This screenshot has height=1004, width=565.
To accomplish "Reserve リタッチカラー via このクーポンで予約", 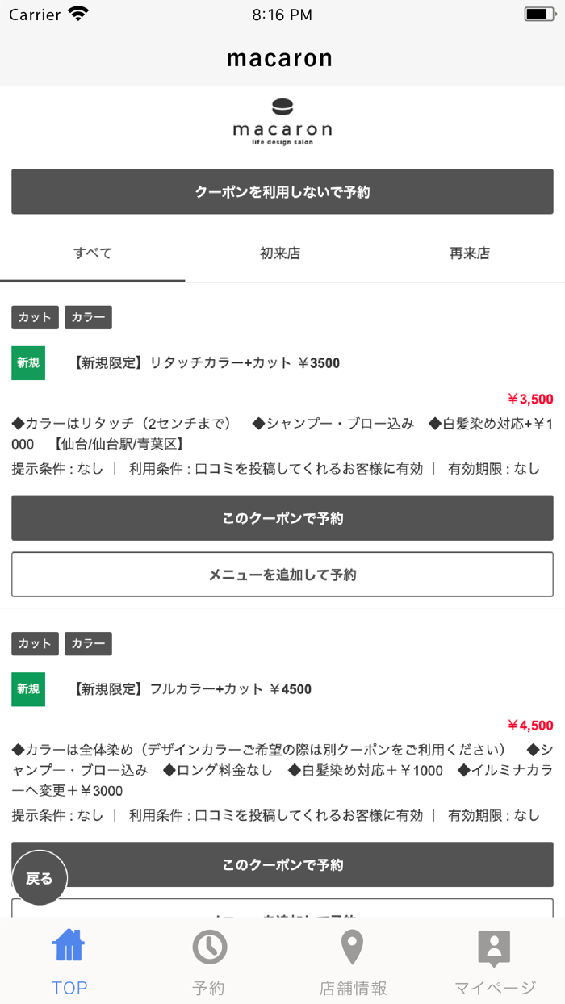I will click(282, 517).
